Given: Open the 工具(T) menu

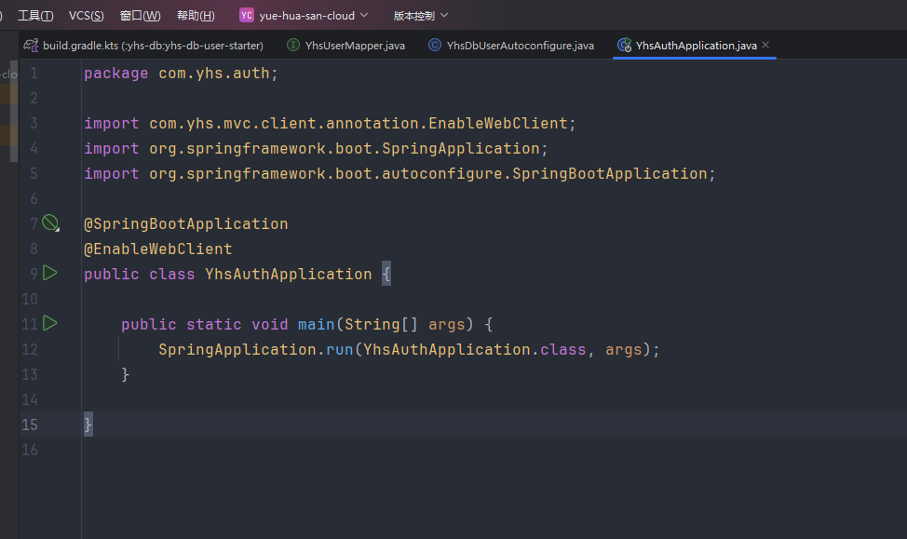Looking at the screenshot, I should [x=35, y=16].
